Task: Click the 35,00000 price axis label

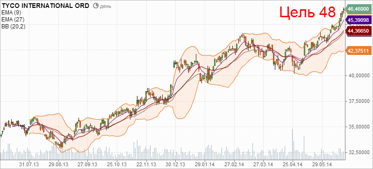Action: [359, 127]
